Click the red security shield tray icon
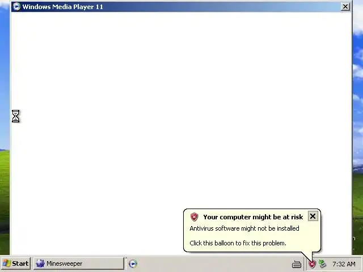The width and height of the screenshot is (363, 272). (313, 264)
